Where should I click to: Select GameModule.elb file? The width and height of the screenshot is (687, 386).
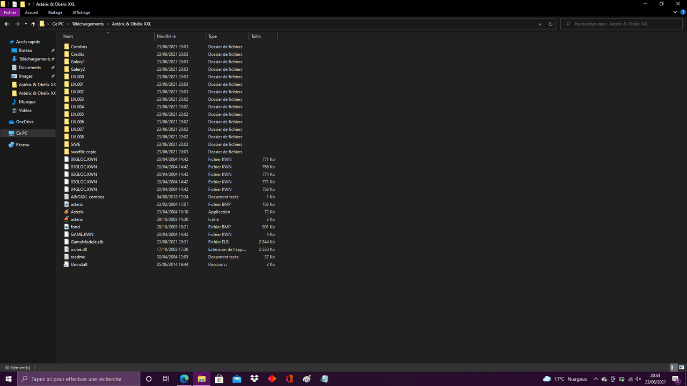pyautogui.click(x=87, y=242)
